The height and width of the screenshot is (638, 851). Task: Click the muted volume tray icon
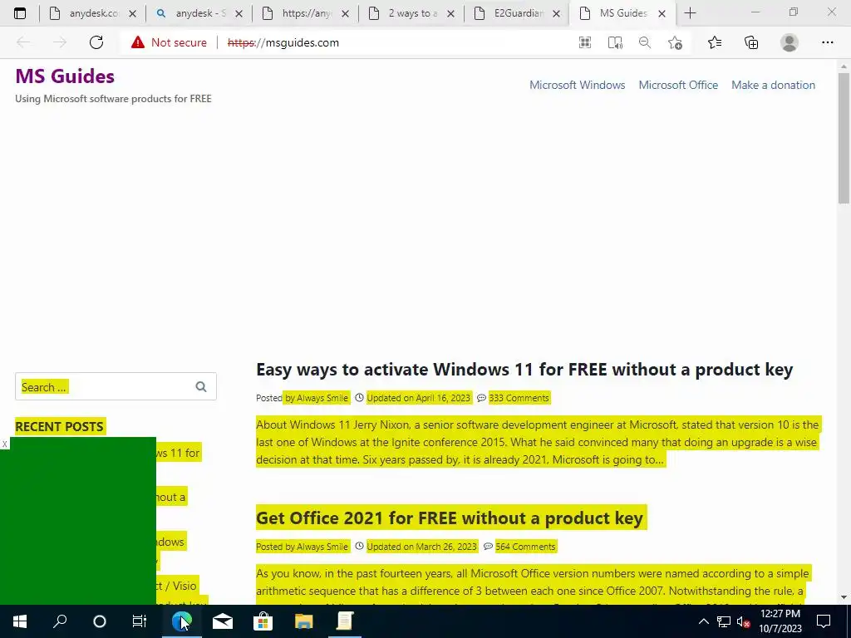click(744, 621)
